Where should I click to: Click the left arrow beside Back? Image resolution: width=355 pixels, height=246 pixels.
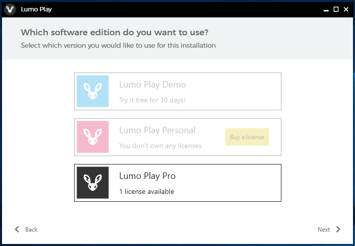17,229
